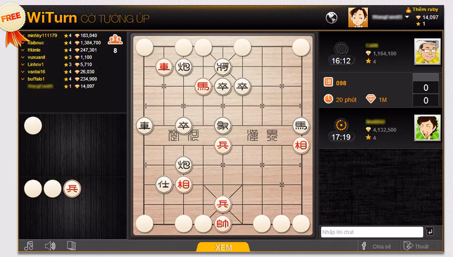Open the rulebook pages icon

[x=71, y=246]
